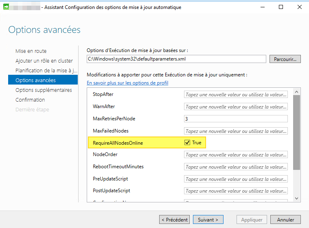Jump to the Confirmation step
309x228 pixels.
tap(30, 100)
